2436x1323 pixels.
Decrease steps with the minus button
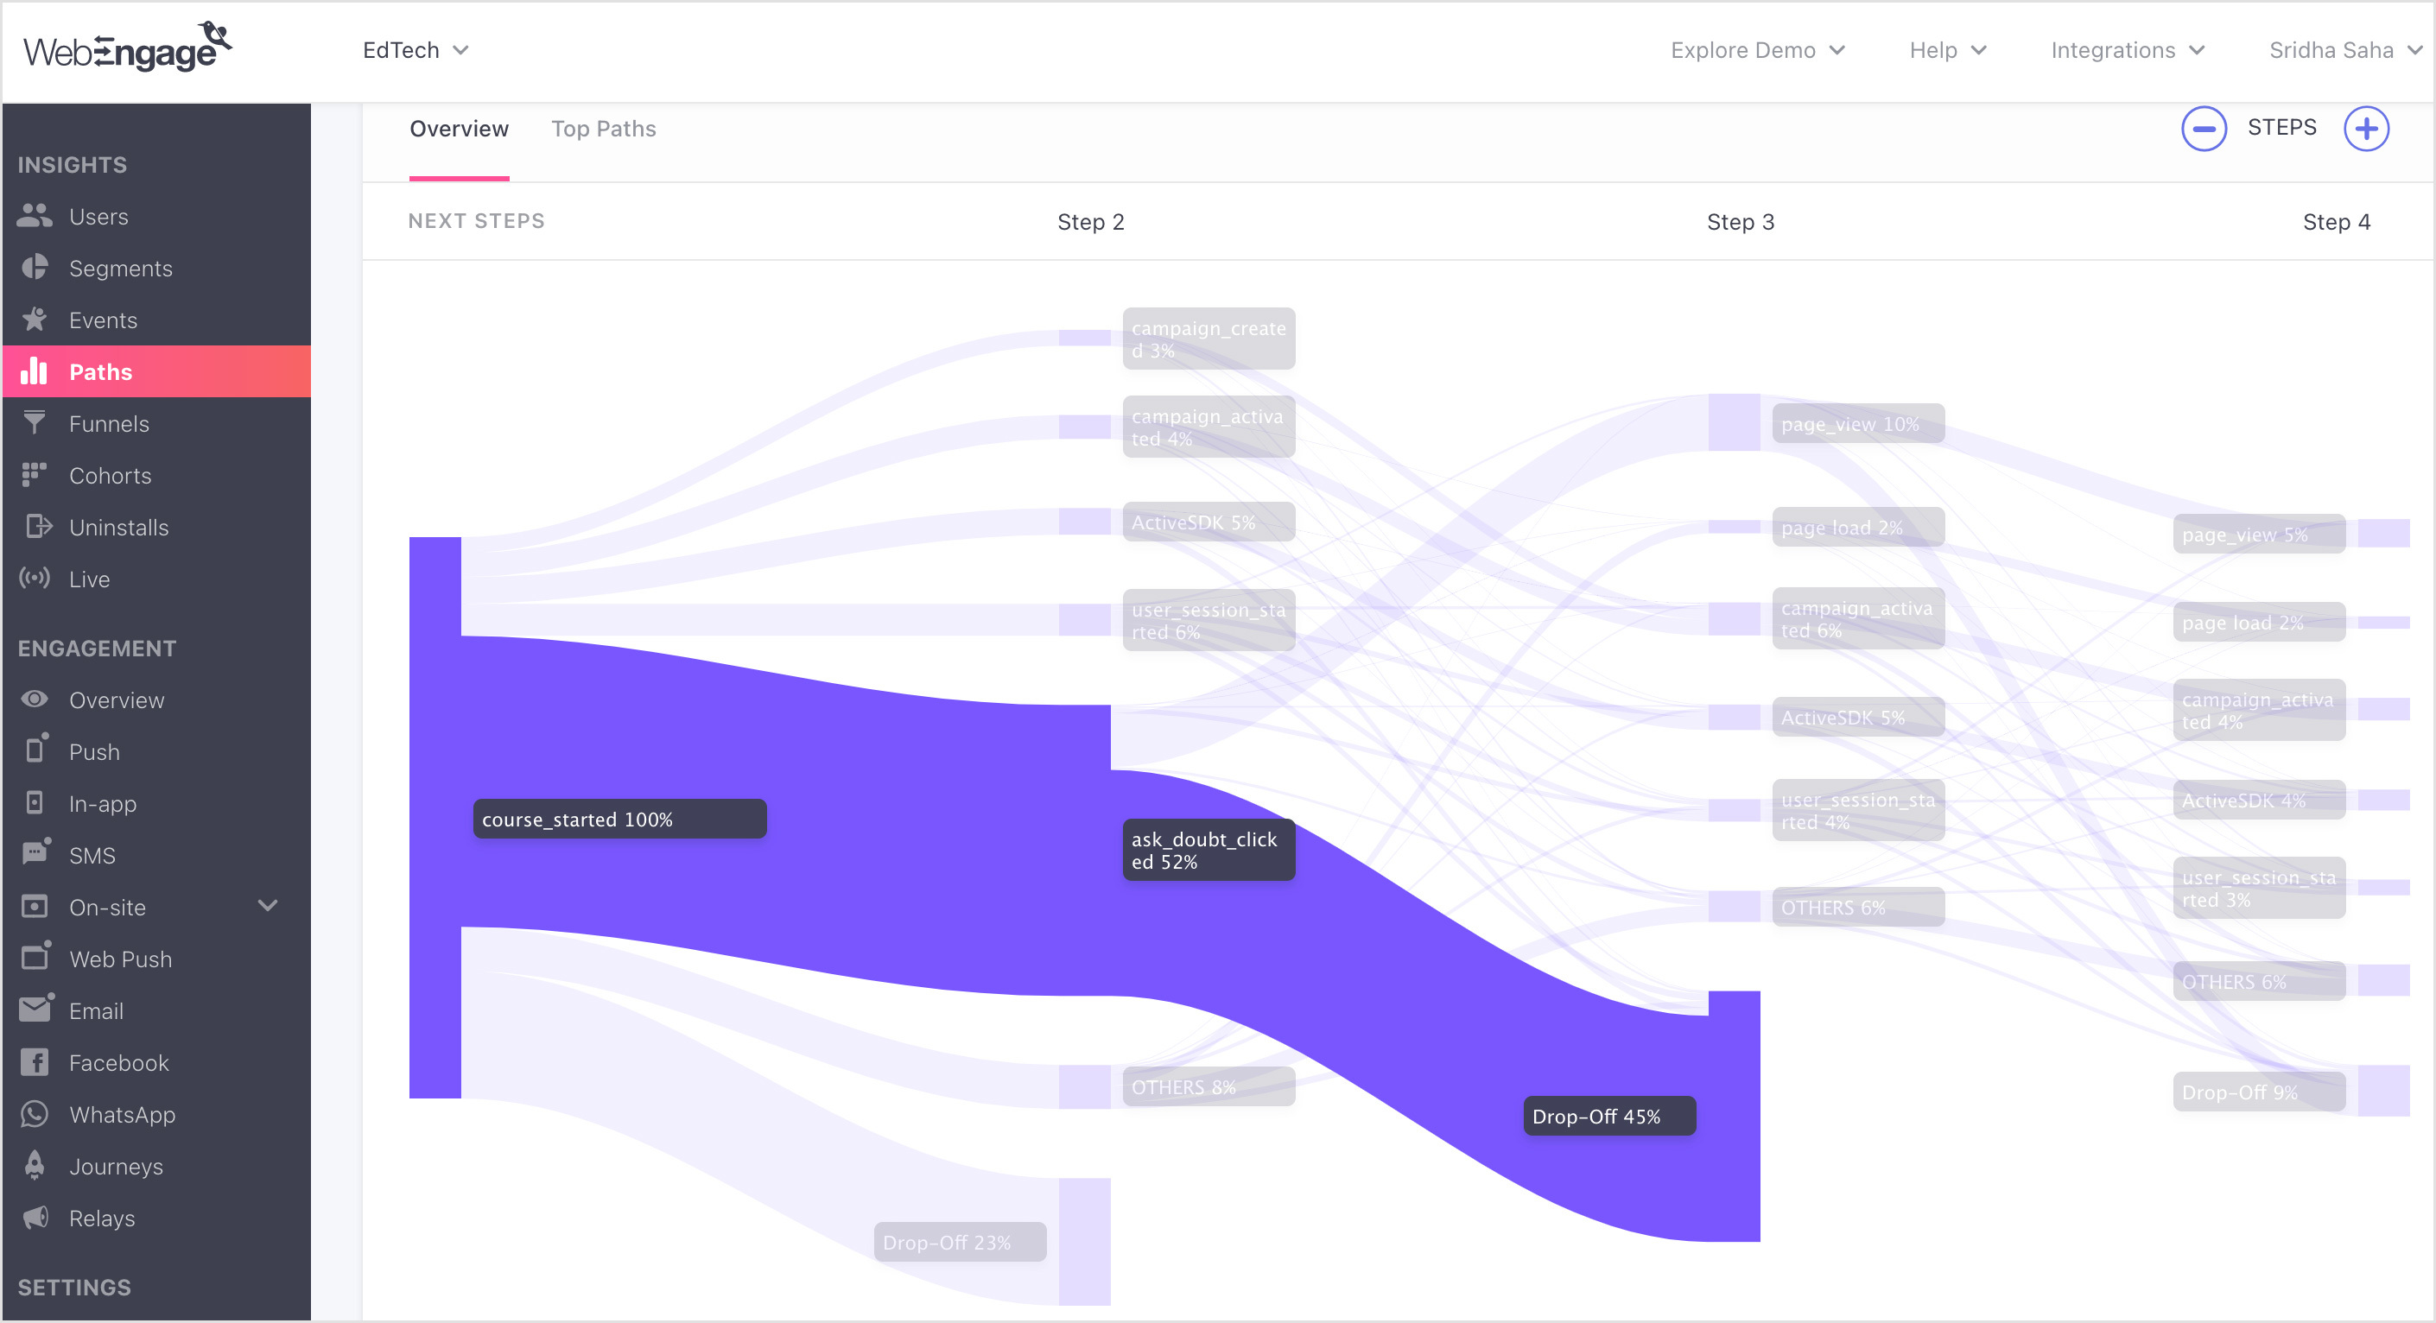2204,128
